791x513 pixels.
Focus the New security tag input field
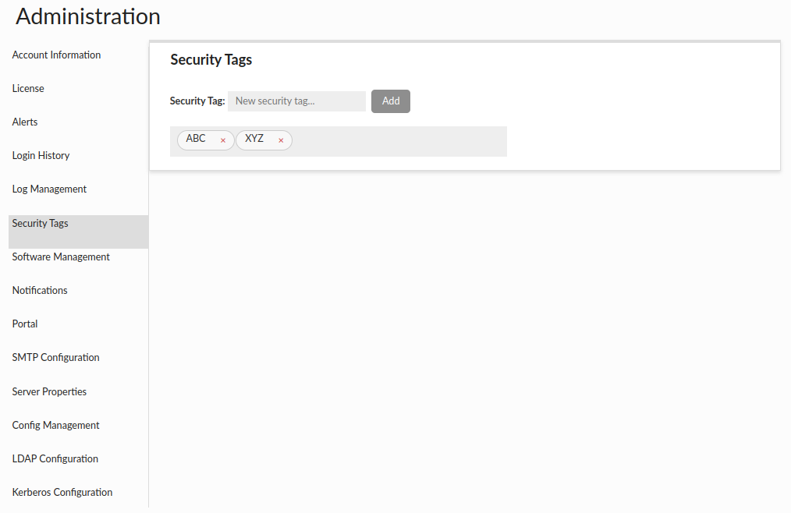coord(296,101)
